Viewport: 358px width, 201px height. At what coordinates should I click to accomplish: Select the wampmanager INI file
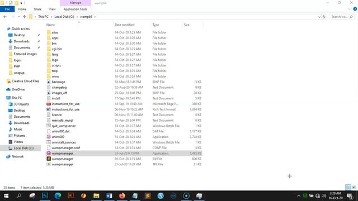coord(62,159)
